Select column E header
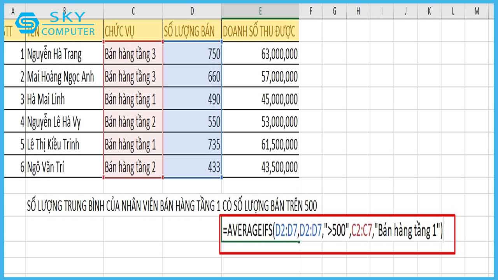 [260, 11]
